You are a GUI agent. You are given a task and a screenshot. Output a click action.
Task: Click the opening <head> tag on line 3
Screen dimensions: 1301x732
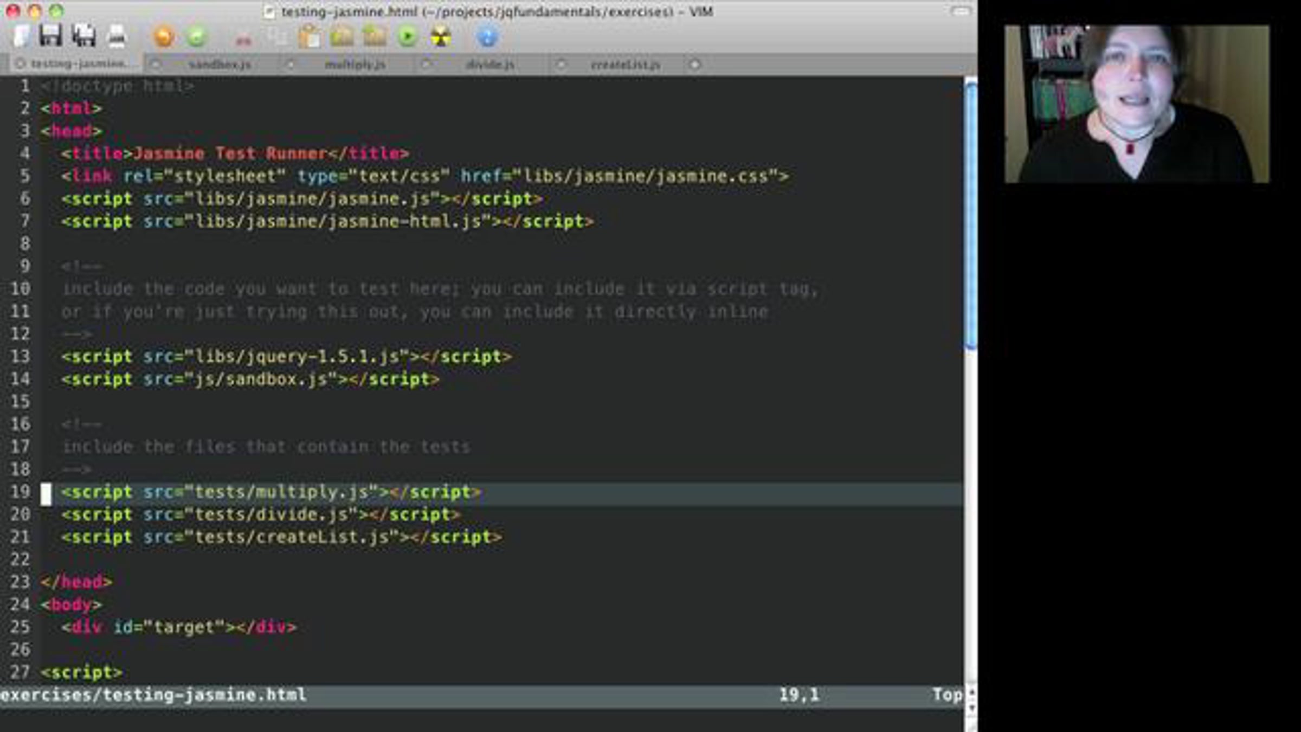71,131
